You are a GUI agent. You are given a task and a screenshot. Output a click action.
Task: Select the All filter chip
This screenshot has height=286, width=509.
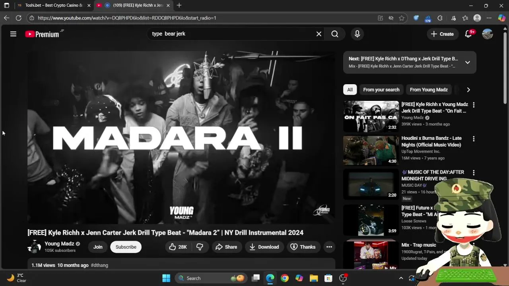350,90
